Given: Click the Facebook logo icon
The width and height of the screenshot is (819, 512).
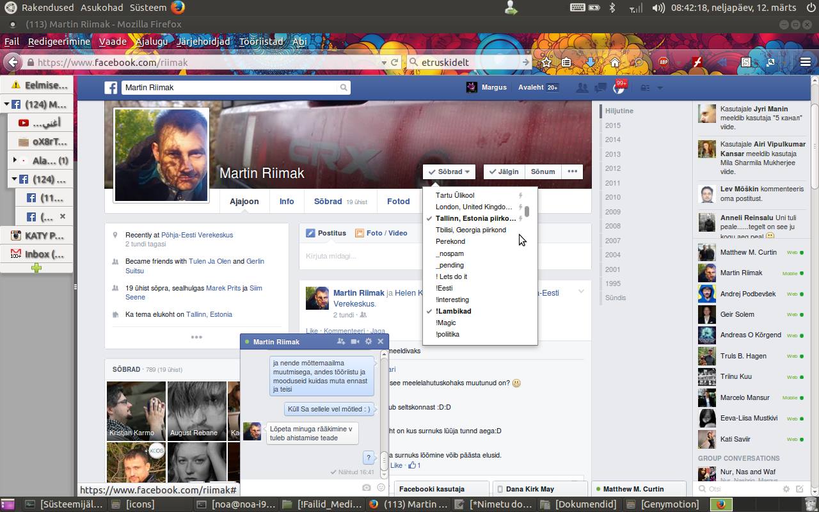Looking at the screenshot, I should [111, 88].
